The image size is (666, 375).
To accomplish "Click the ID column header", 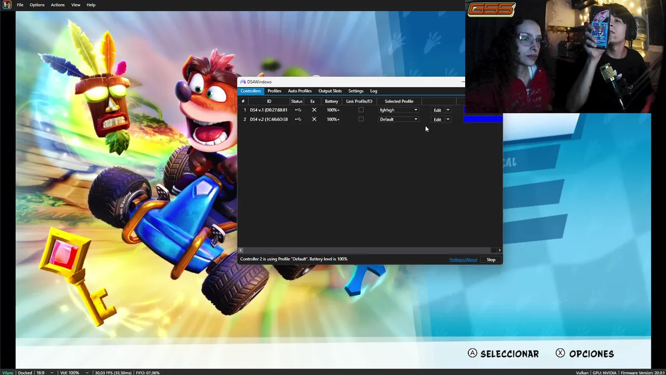I will click(269, 101).
